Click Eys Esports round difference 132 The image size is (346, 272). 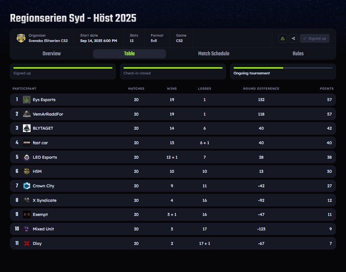click(x=261, y=100)
